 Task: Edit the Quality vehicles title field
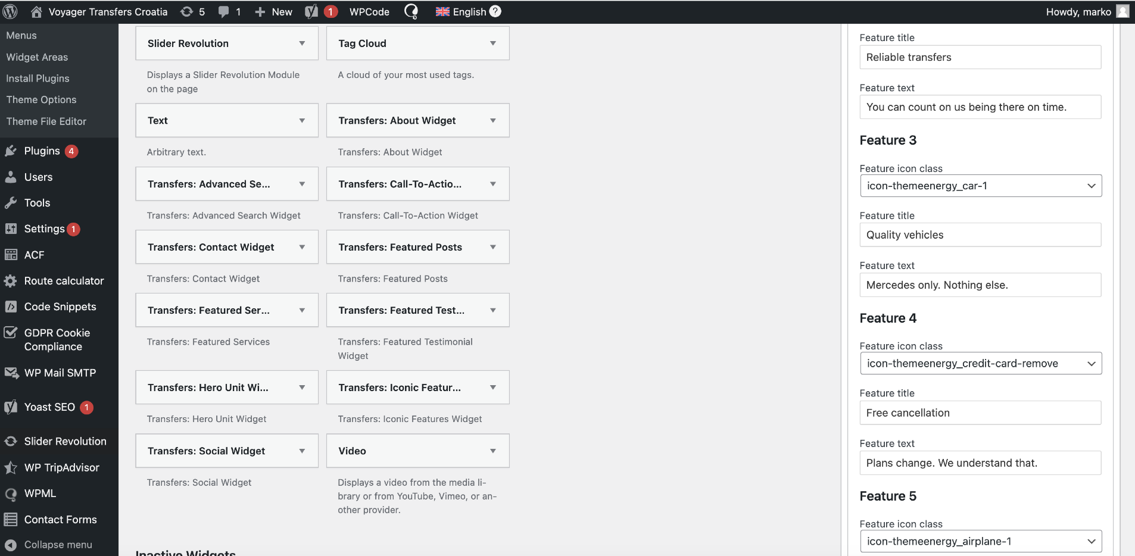[x=980, y=235]
